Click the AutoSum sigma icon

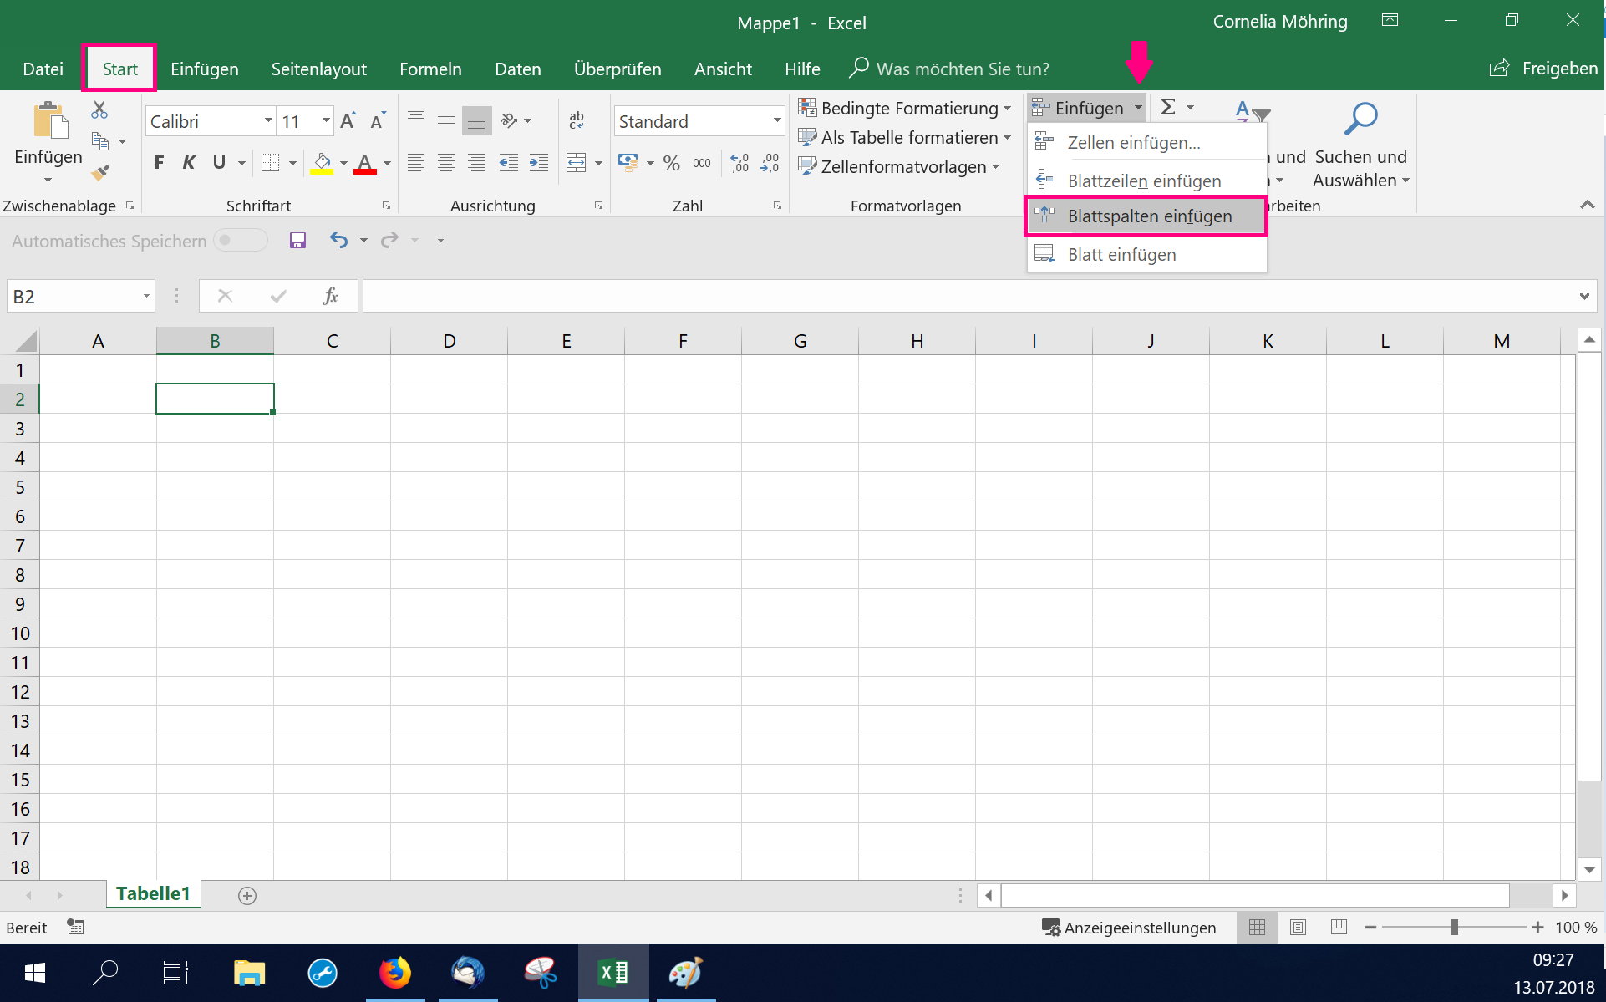coord(1168,107)
